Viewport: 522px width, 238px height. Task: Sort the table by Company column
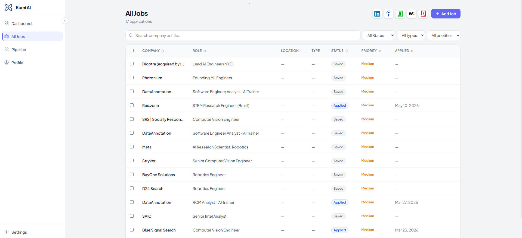pos(153,51)
